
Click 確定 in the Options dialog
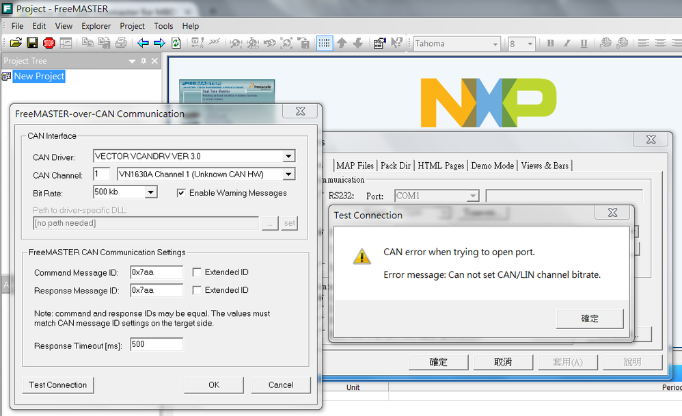click(439, 362)
